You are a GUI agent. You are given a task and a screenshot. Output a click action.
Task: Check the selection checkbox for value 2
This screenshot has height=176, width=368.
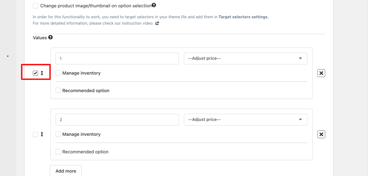pyautogui.click(x=36, y=134)
